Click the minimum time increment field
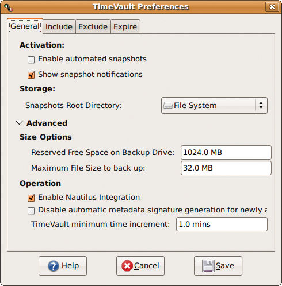The height and width of the screenshot is (286, 282). pos(222,225)
